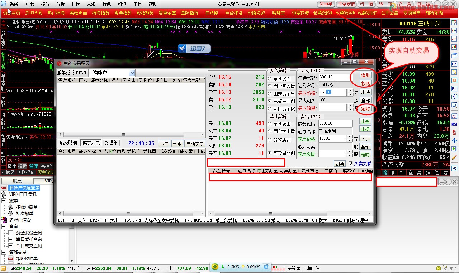The image size is (459, 273).
Task: Expand the 策略交易 tree node
Action: tap(4, 252)
